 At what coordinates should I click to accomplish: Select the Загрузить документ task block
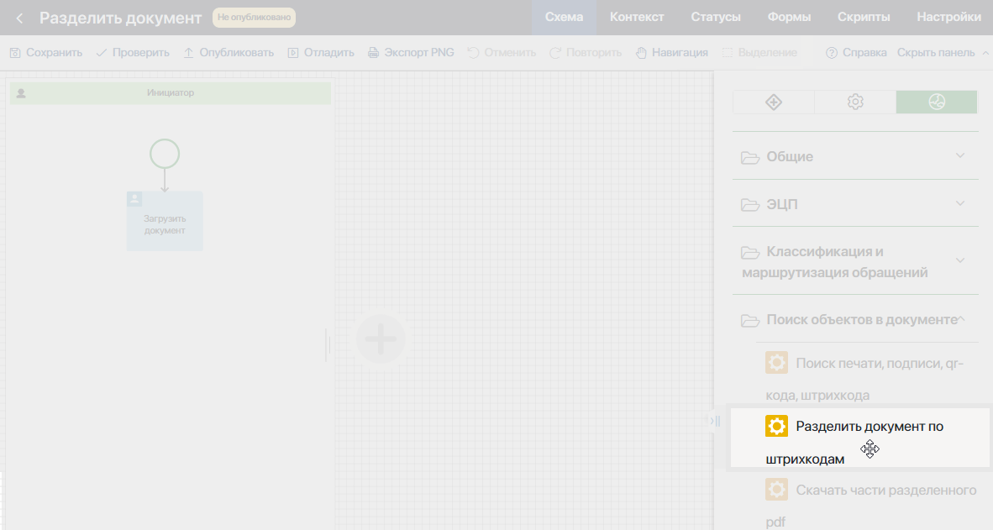[165, 221]
